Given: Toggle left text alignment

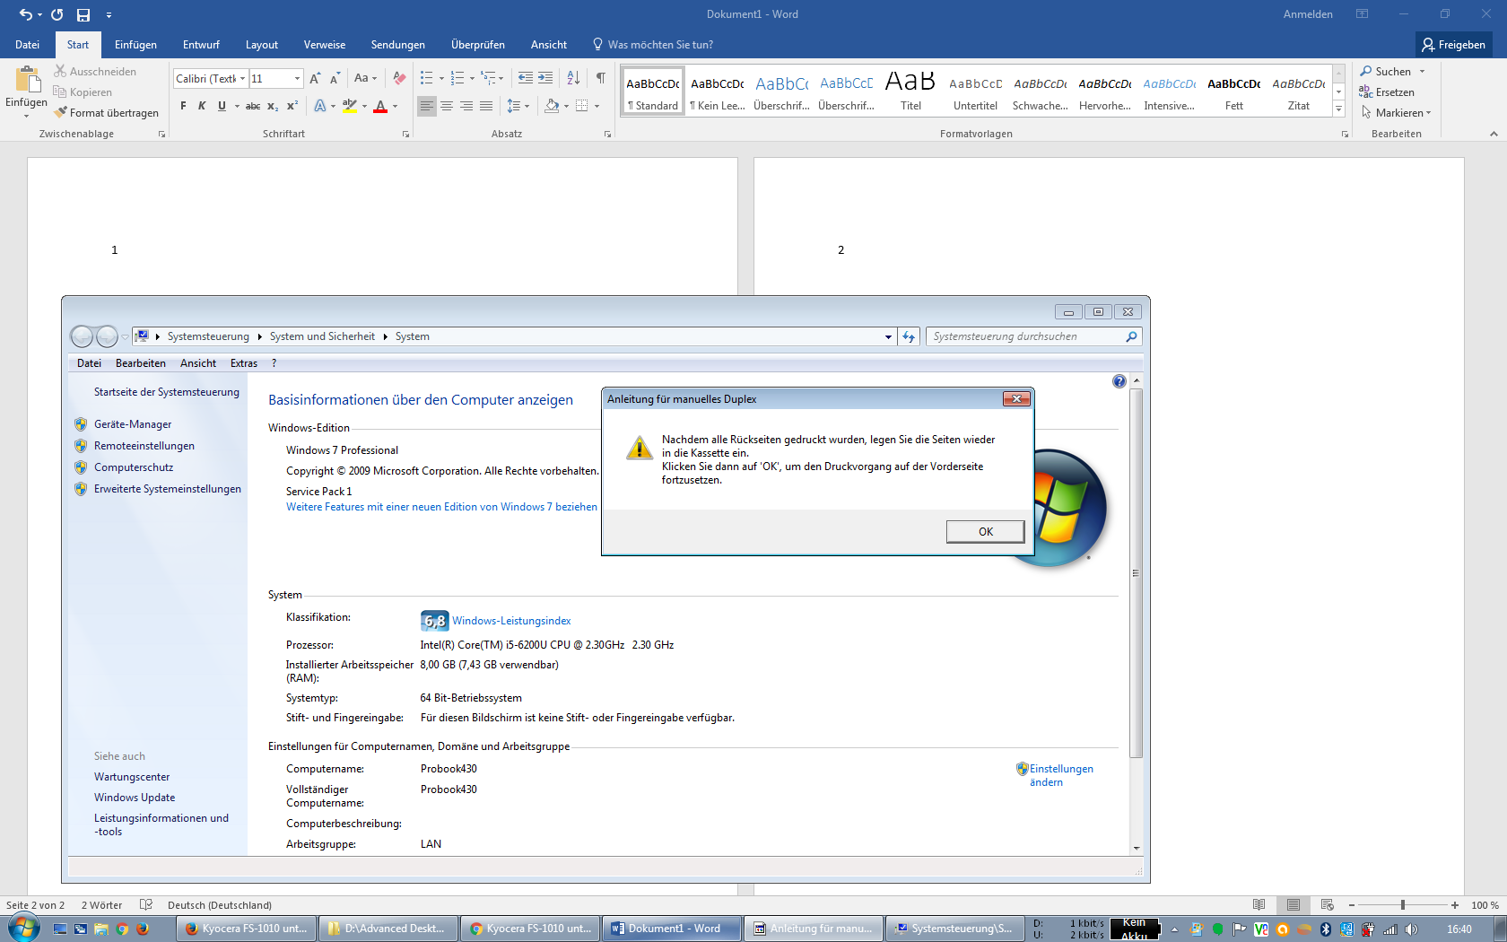Looking at the screenshot, I should (427, 106).
